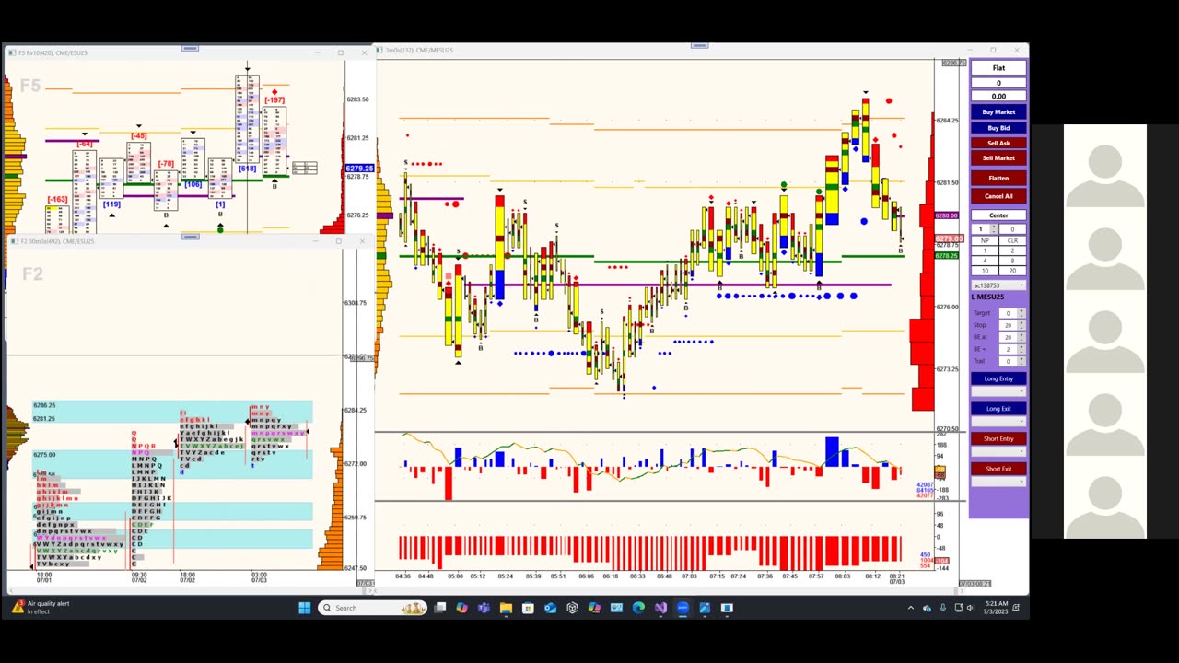Click Cancel All orders button
The image size is (1179, 663).
pyautogui.click(x=998, y=196)
